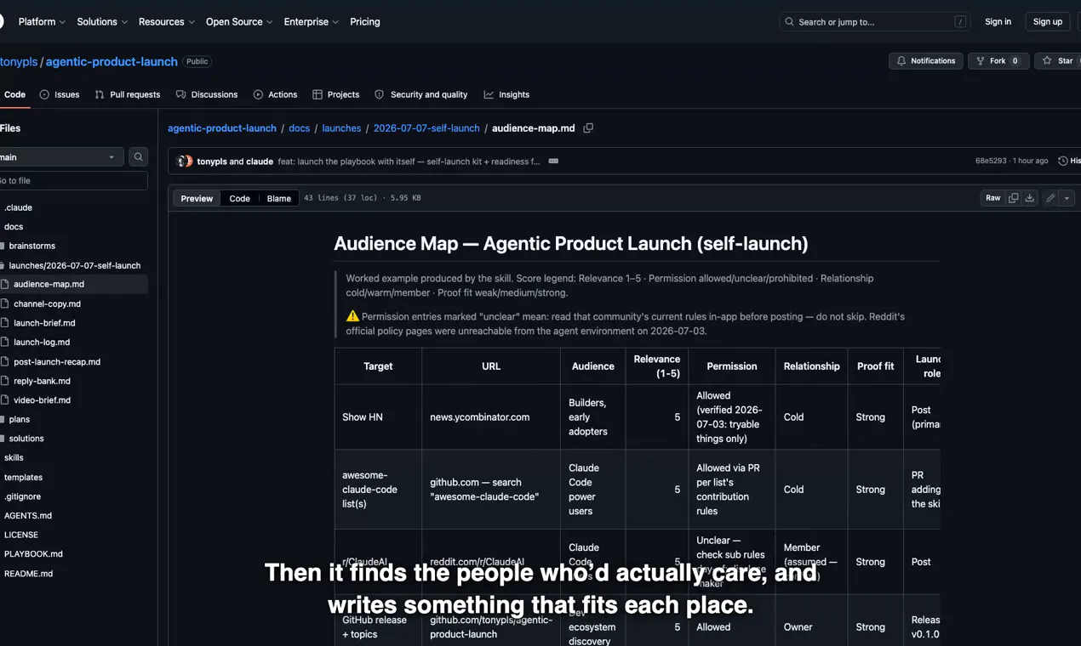Screen dimensions: 1081x646
Task: Open the .gitignore file
Action: point(22,496)
